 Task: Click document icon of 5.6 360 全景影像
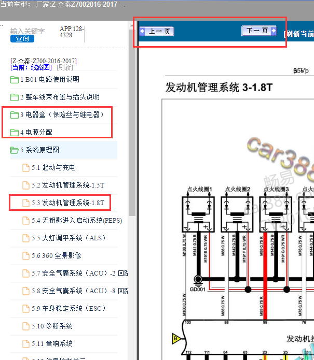[26, 256]
